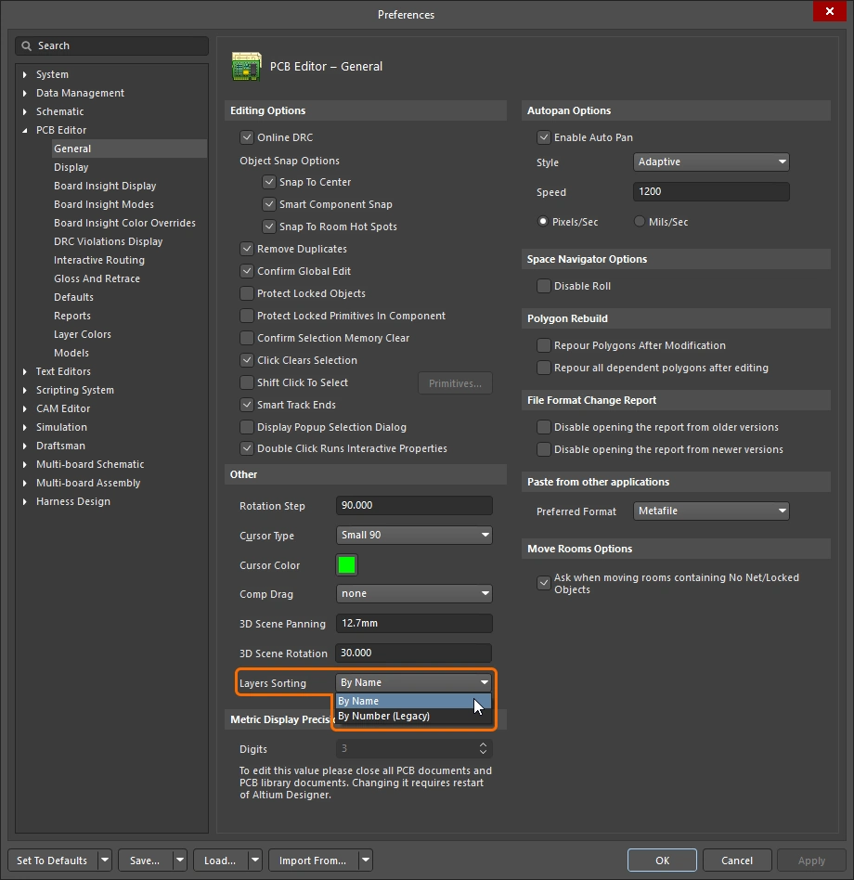Viewport: 854px width, 880px height.
Task: Open the Display preferences page
Action: (71, 167)
